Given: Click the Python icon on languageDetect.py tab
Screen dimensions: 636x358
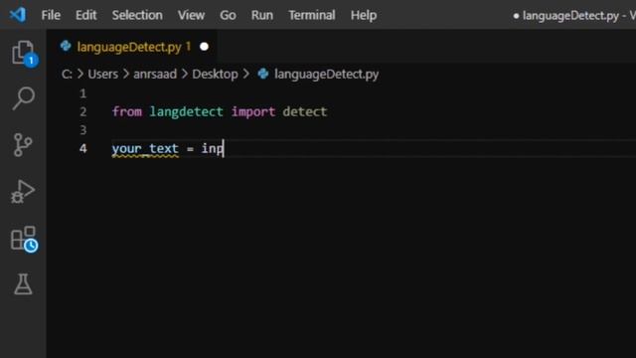Looking at the screenshot, I should [x=66, y=47].
